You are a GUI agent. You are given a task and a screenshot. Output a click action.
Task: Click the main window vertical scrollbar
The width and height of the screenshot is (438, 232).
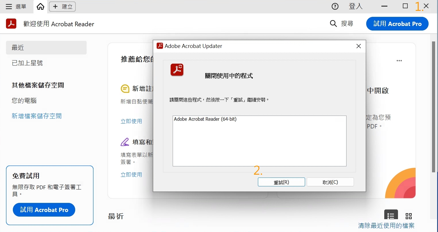(x=434, y=107)
